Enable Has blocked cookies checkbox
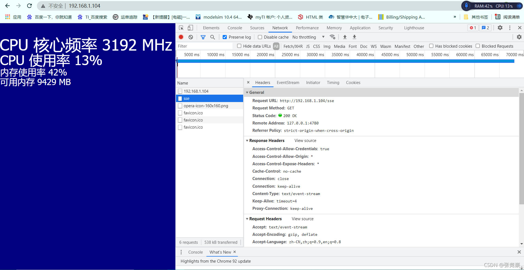Screen dimensions: 524x270 (x=431, y=46)
